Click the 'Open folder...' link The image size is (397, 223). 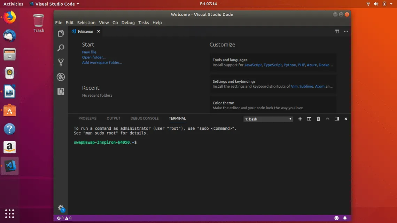pyautogui.click(x=94, y=57)
